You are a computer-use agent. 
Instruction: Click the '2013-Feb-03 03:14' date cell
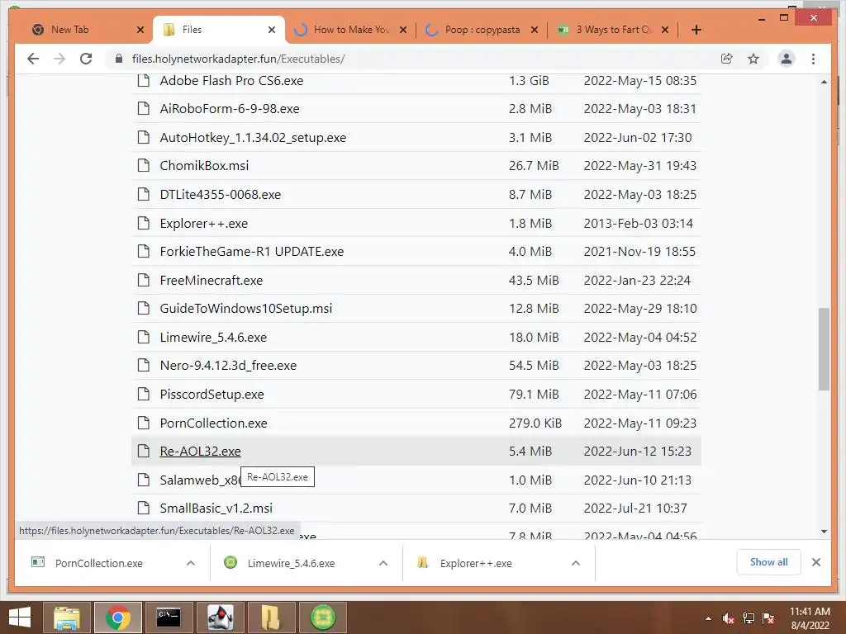[x=639, y=223]
